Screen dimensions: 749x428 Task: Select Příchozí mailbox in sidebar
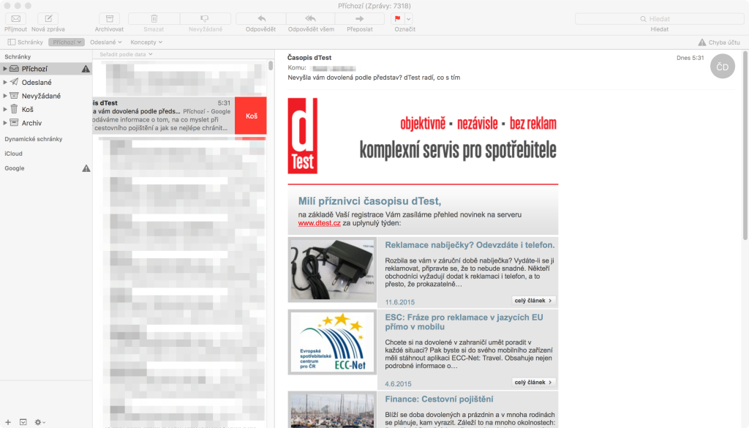[x=46, y=69]
